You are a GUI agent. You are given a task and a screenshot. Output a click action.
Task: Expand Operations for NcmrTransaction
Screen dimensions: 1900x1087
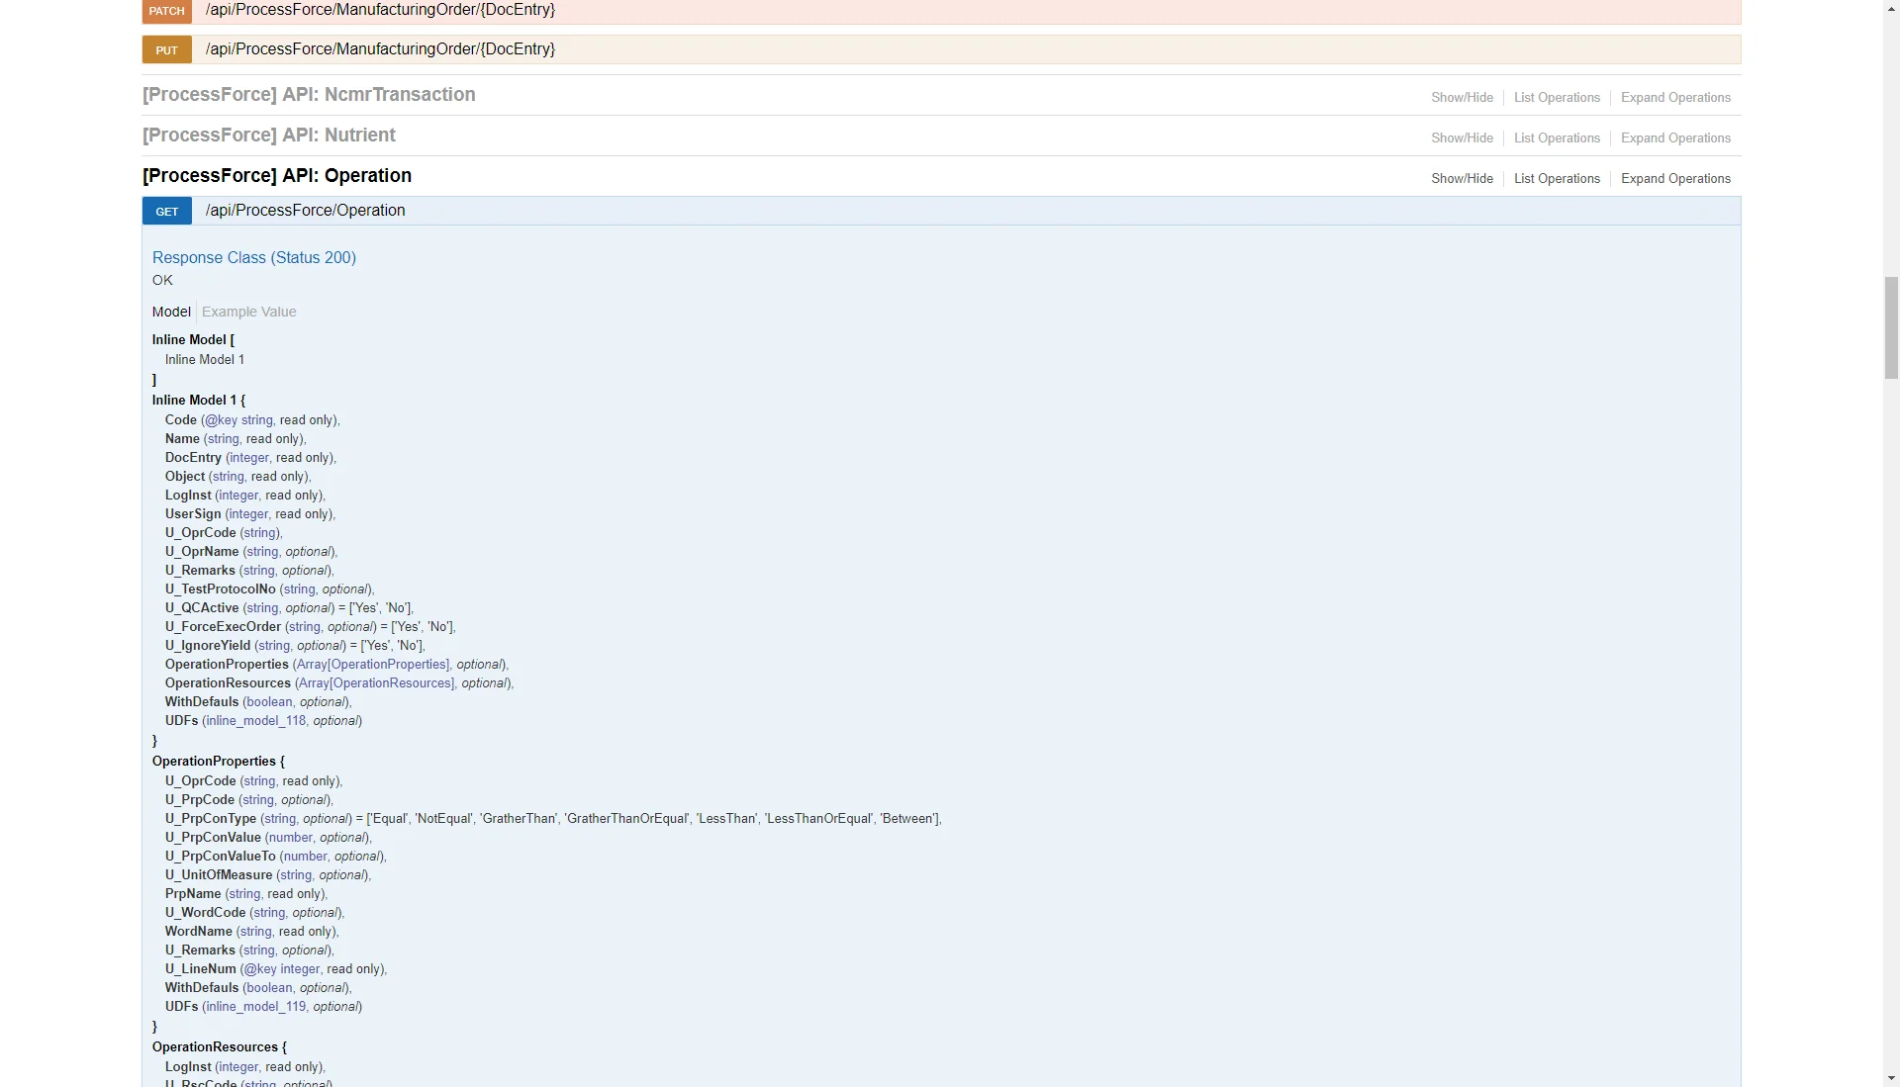tap(1675, 98)
